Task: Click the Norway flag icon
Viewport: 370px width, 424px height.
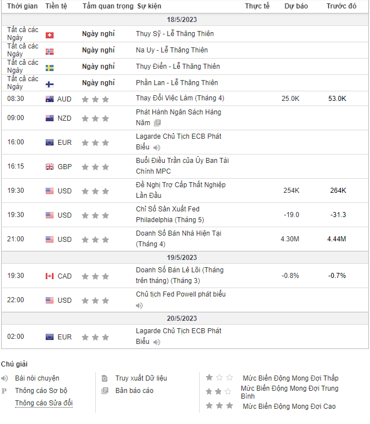Action: (x=49, y=51)
